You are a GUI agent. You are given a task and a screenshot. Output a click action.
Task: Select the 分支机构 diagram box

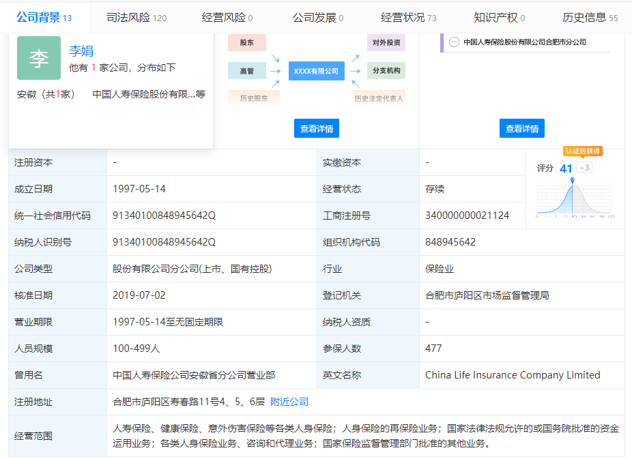point(386,71)
